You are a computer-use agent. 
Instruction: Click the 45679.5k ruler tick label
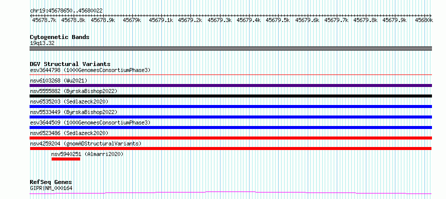[278, 20]
